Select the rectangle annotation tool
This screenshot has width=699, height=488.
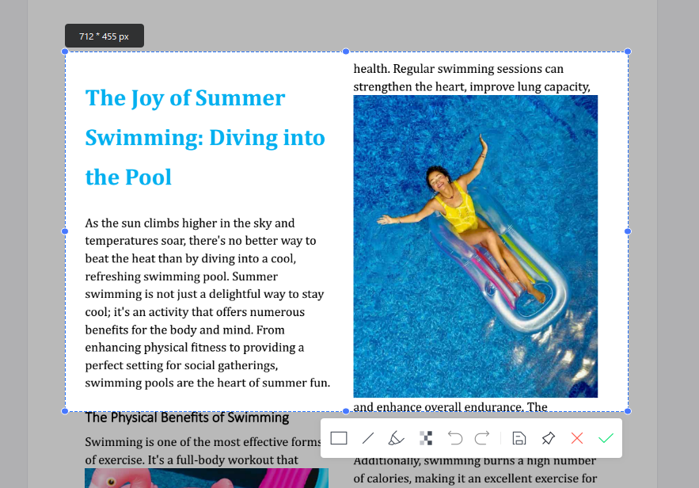[x=339, y=438]
